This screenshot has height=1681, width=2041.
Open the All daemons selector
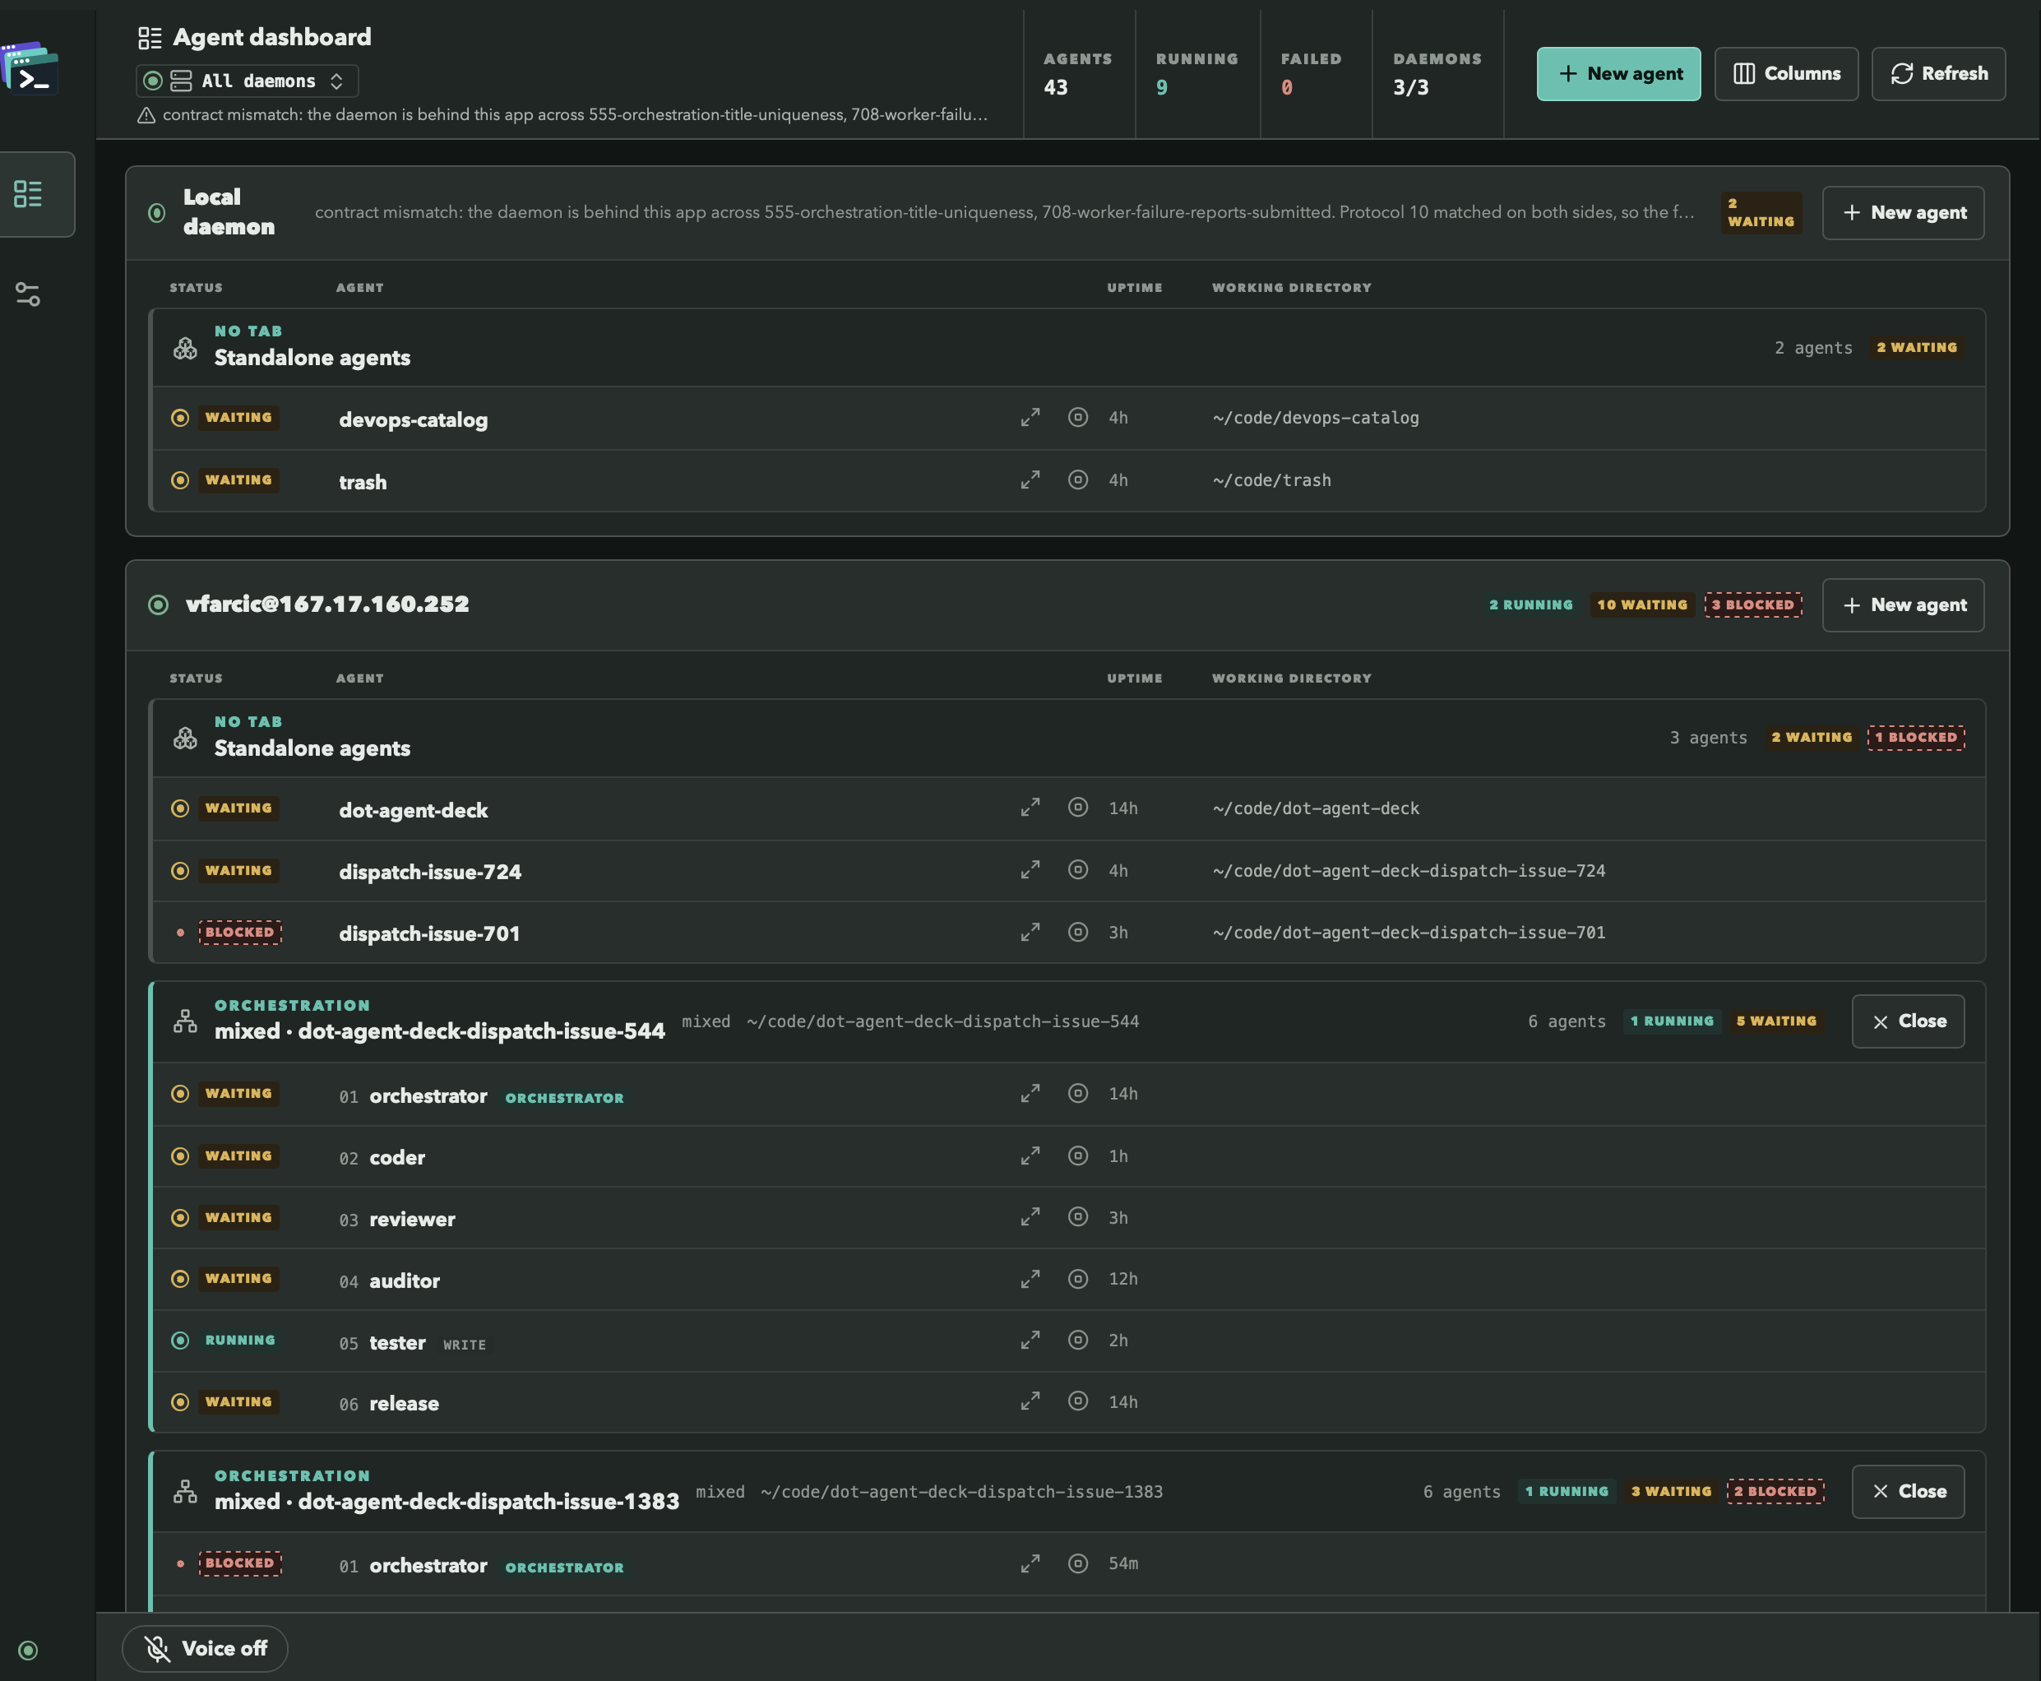click(x=248, y=81)
